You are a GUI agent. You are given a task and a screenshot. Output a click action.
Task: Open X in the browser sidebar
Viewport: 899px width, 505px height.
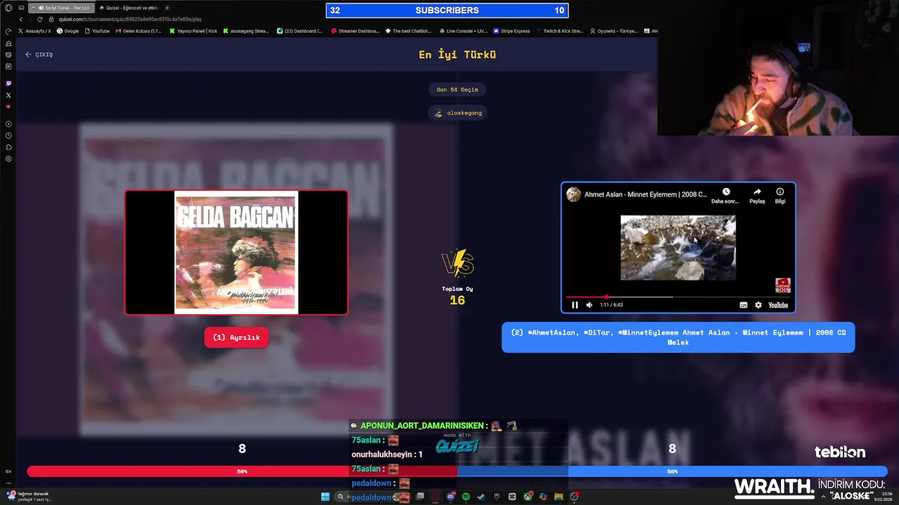8,95
